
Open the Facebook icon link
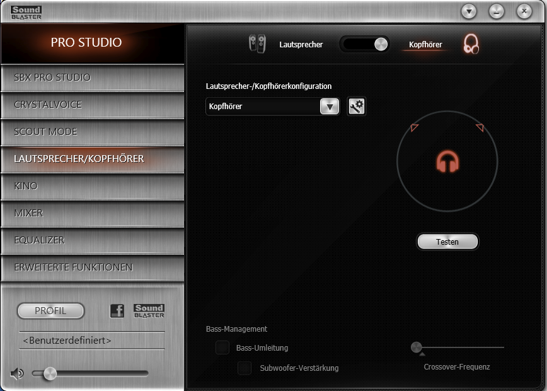click(117, 310)
